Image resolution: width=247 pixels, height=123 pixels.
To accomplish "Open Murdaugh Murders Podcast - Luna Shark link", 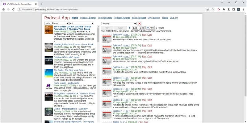I will 73,44.
